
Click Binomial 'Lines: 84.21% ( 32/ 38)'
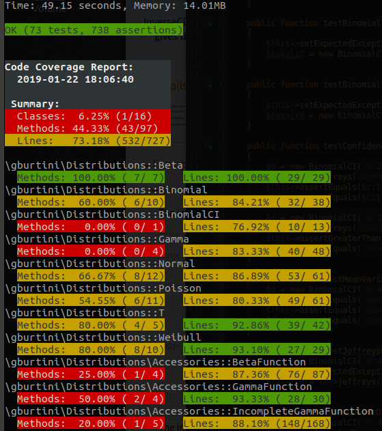point(257,202)
